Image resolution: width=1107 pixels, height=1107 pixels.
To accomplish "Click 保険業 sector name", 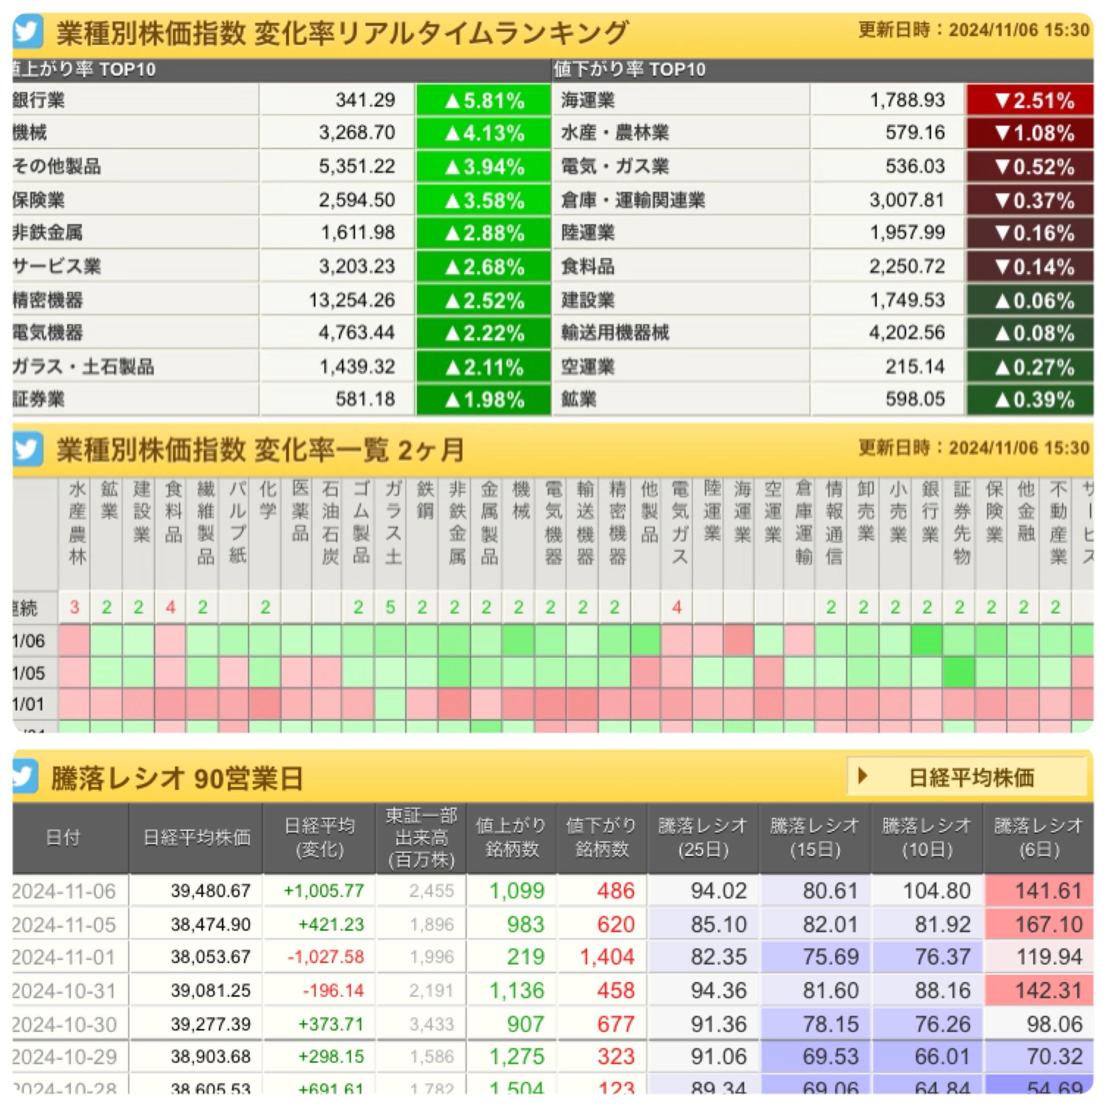I will (x=38, y=199).
